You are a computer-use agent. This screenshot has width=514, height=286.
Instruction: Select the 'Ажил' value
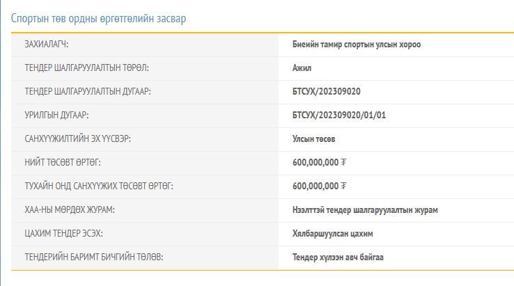(x=302, y=68)
